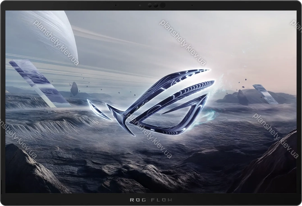Image resolution: width=302 pixels, height=206 pixels.
Task: Click the front webcam lens on top bezel
Action: (162, 5)
